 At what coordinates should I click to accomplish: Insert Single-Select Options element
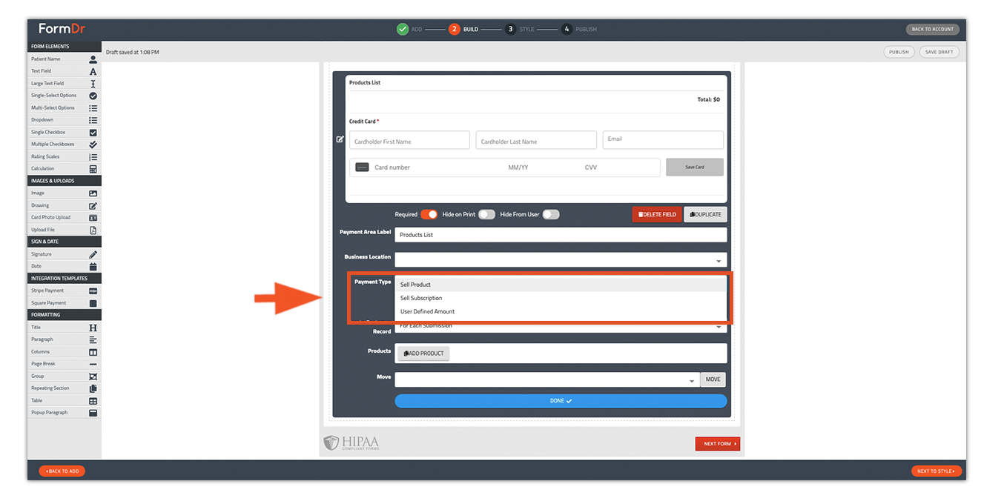(x=64, y=96)
